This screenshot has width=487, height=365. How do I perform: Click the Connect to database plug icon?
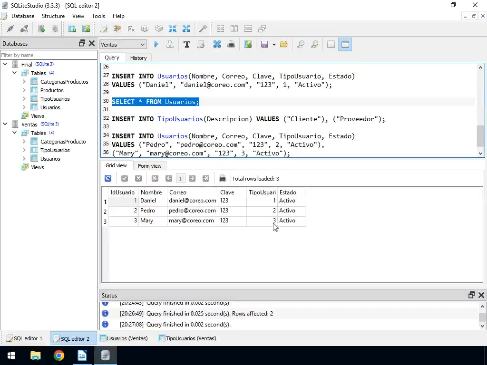[x=10, y=29]
